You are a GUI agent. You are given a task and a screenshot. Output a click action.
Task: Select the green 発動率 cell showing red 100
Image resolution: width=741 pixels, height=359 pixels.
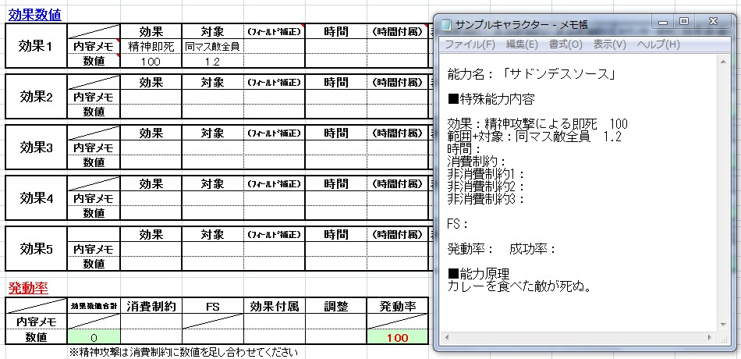[x=398, y=338]
